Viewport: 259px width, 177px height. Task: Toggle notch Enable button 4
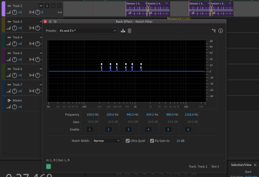pos(148,130)
